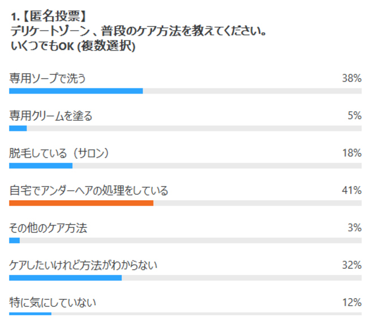Click the 3% result percentage
Viewport: 368px width, 330px height.
point(354,227)
